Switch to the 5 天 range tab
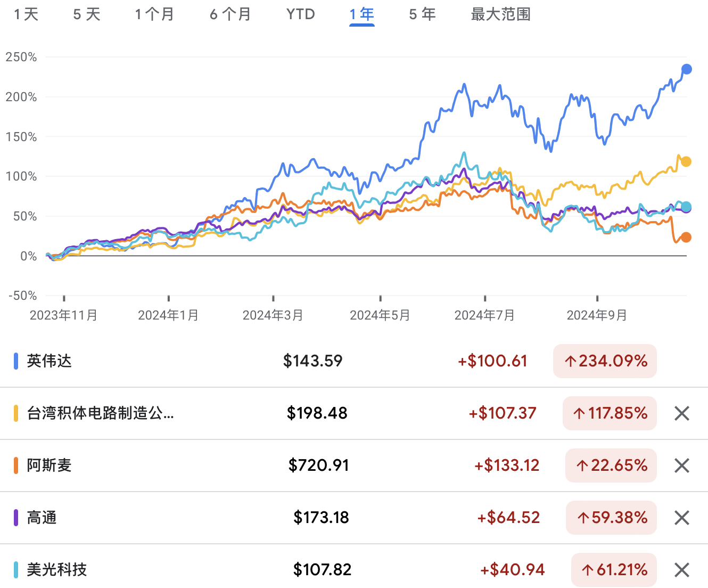708x588 pixels. [x=87, y=14]
